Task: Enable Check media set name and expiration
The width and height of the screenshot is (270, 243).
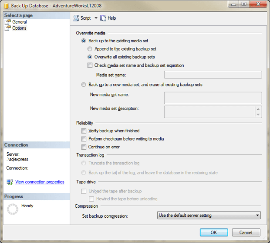Action: [x=90, y=65]
